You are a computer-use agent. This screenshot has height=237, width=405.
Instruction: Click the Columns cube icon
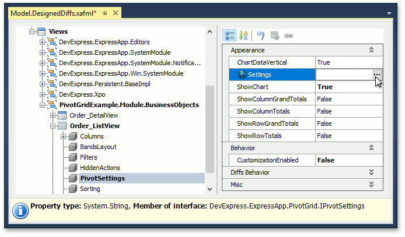click(73, 136)
